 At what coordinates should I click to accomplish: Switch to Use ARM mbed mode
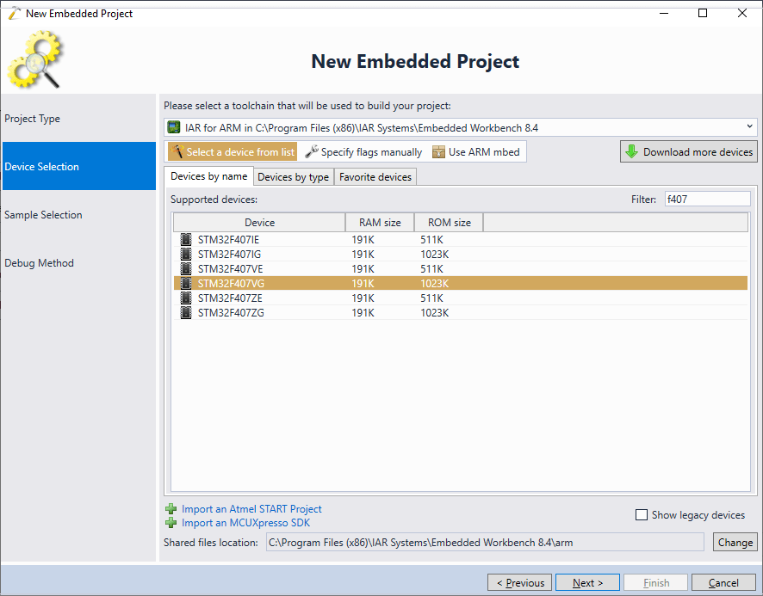tap(476, 151)
